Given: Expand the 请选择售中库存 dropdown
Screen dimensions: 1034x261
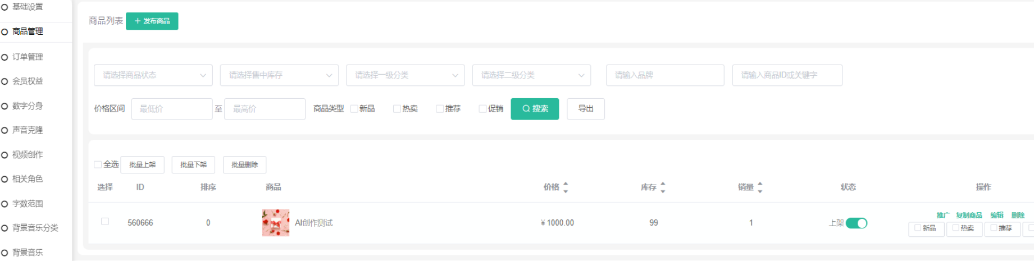Looking at the screenshot, I should (x=279, y=75).
